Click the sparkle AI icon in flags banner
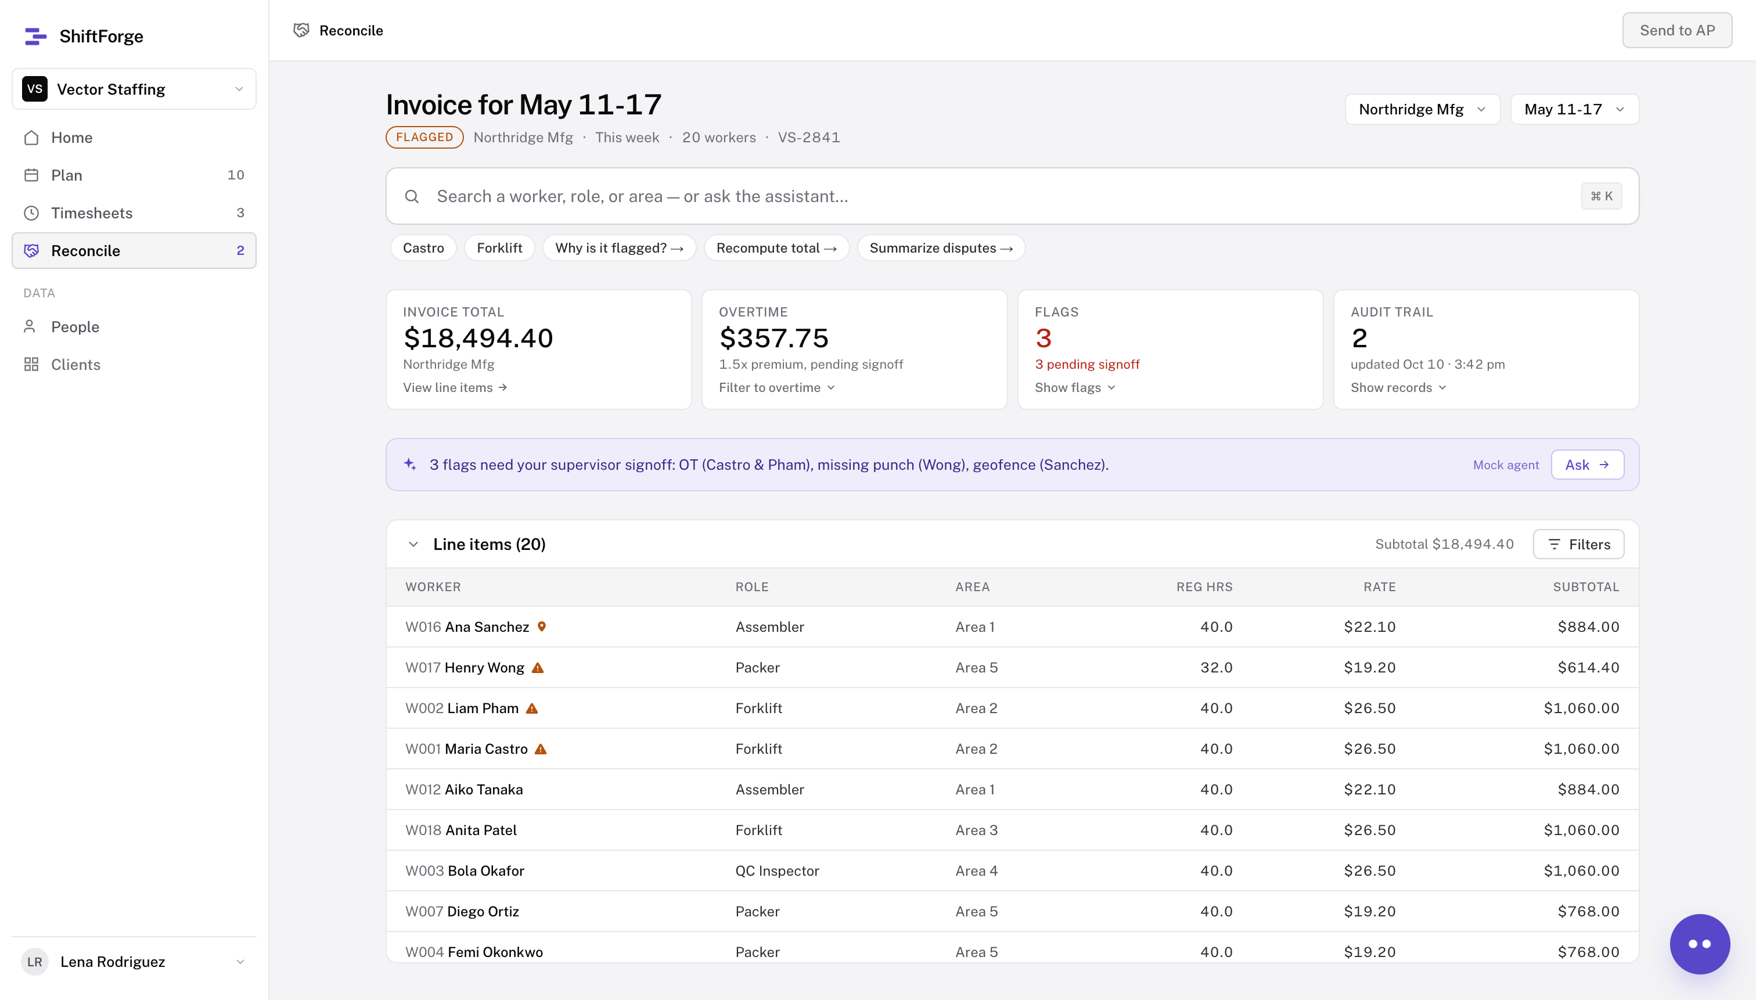Viewport: 1756px width, 1000px height. pos(410,465)
